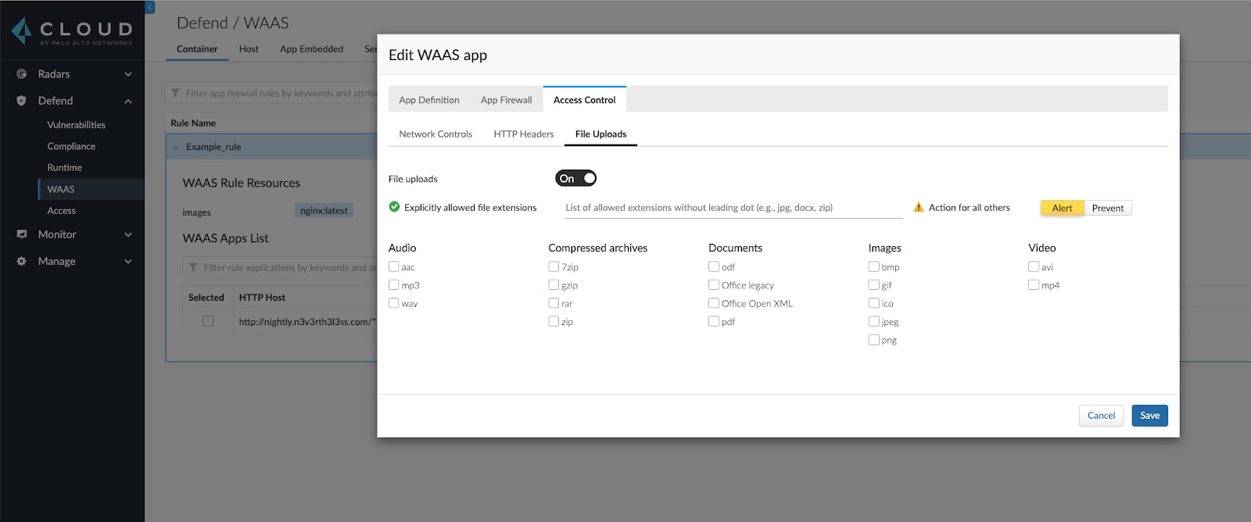Click the filter funnel icon for firewall rules

[x=175, y=93]
